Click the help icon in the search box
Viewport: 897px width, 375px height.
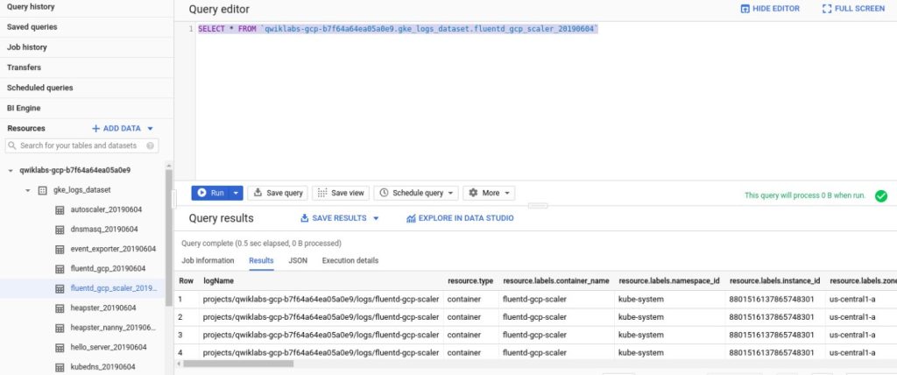pyautogui.click(x=151, y=146)
